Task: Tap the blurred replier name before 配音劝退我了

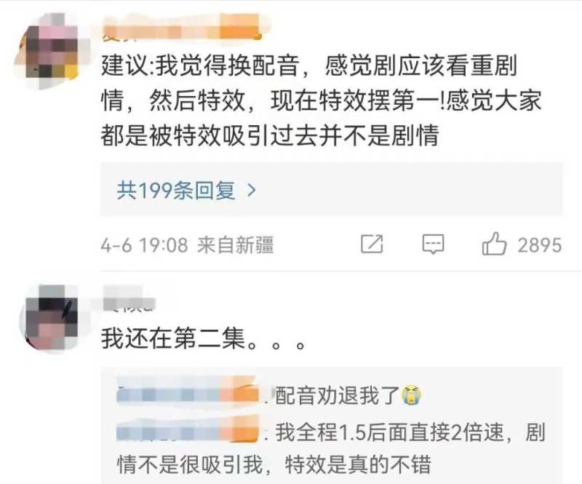Action: pyautogui.click(x=188, y=394)
